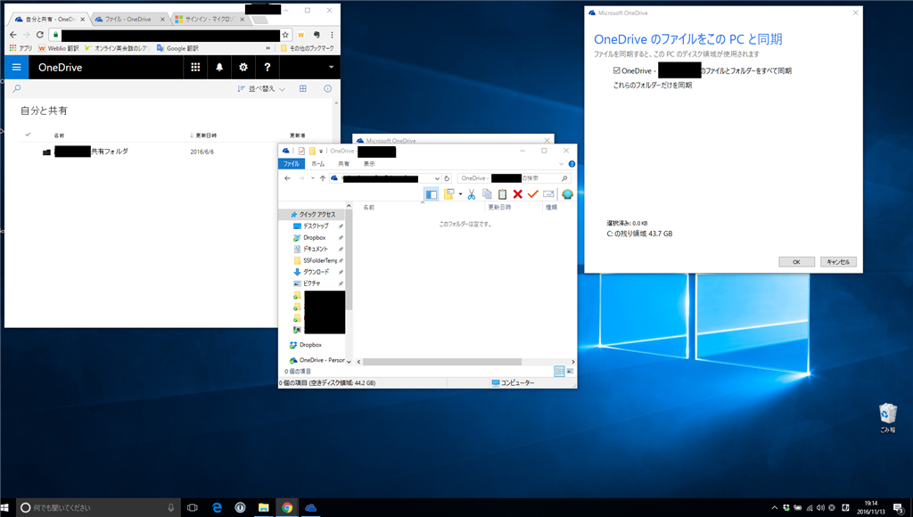
Task: Click the Paste clipboard icon in Explorer
Action: 502,194
